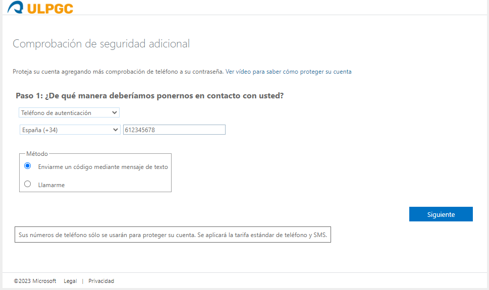This screenshot has height=290, width=489.
Task: Click the heading Comprobación de seguridad adicional
Action: [x=101, y=44]
